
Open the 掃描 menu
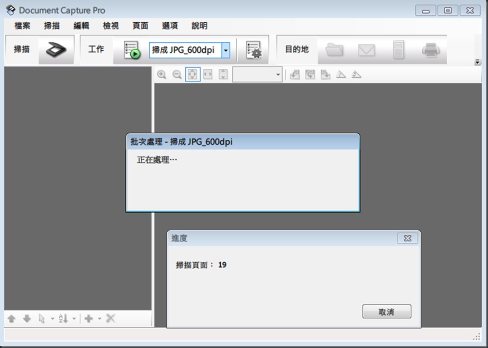(51, 25)
